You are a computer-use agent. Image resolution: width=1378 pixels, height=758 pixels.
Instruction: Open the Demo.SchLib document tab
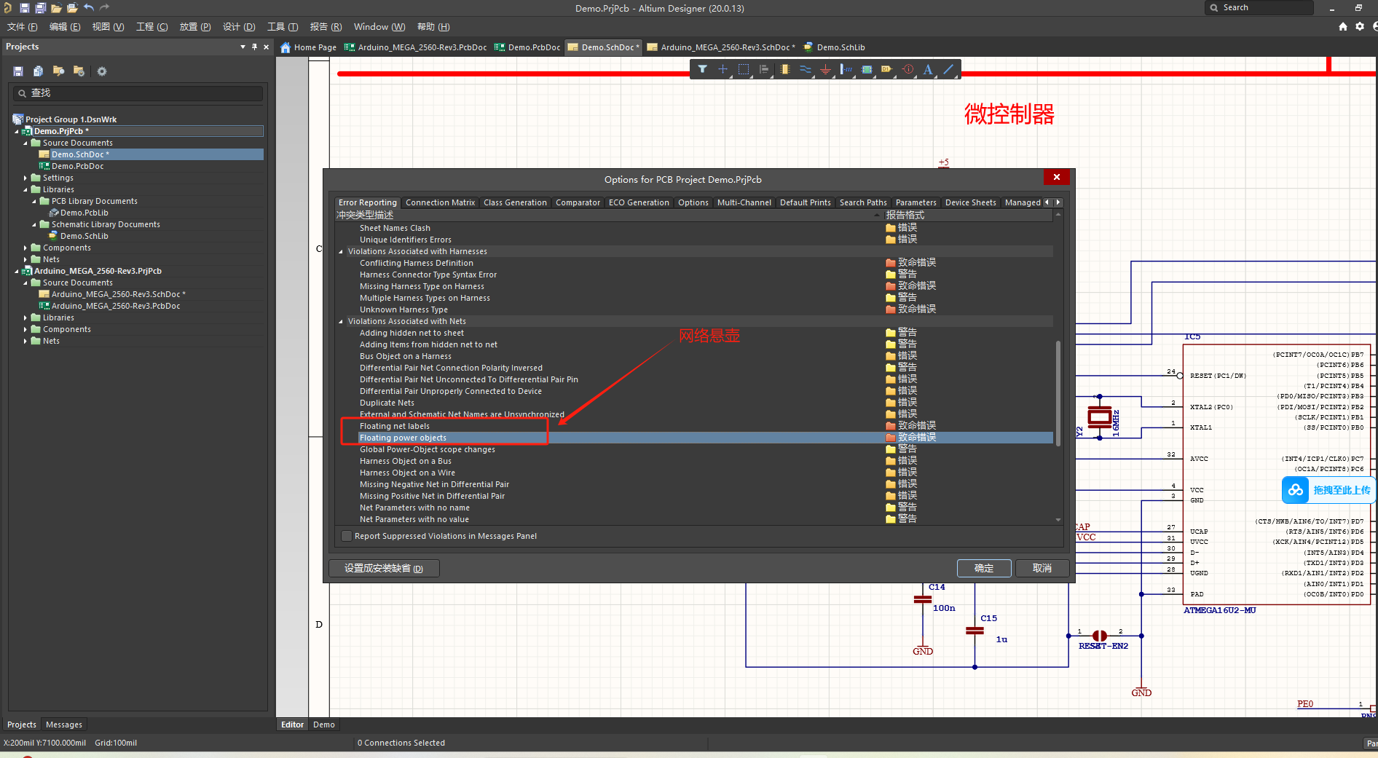pos(835,47)
